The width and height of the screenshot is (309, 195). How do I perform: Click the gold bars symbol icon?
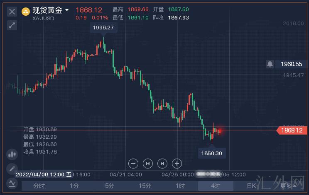pyautogui.click(x=26, y=11)
